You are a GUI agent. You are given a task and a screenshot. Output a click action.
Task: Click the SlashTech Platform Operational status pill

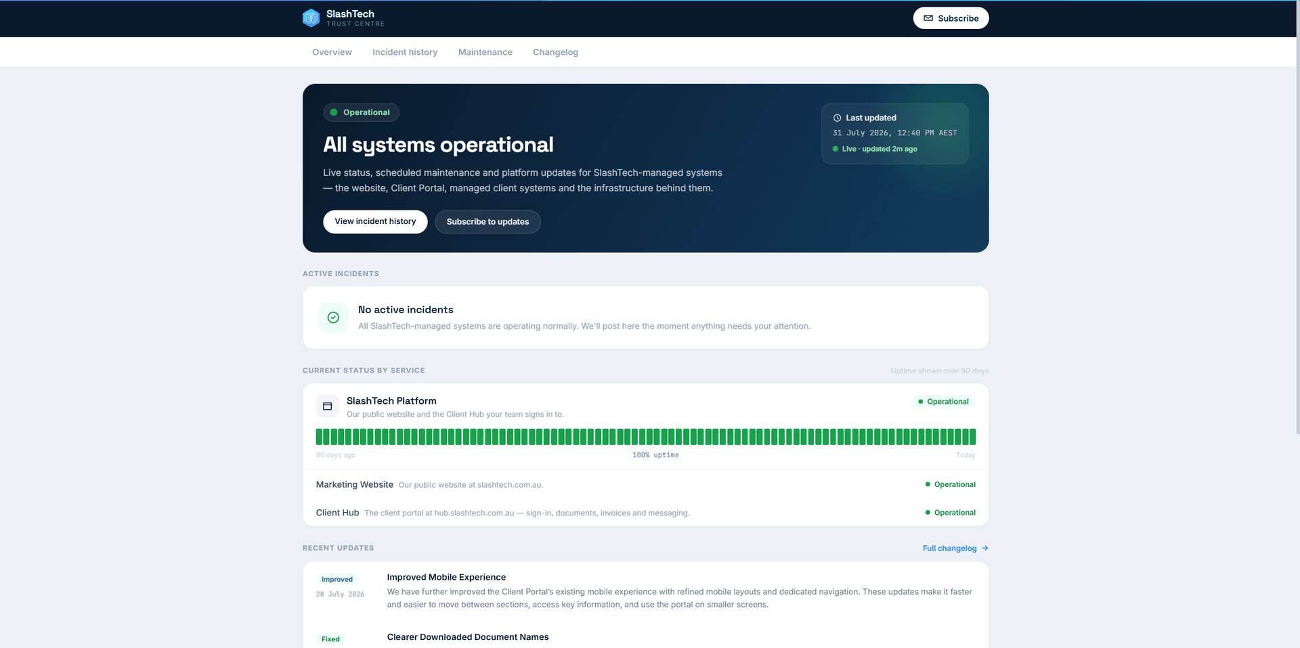pos(944,402)
